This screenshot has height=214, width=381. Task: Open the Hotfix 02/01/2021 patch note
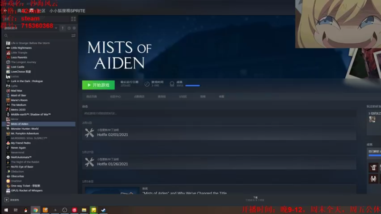[x=219, y=133]
